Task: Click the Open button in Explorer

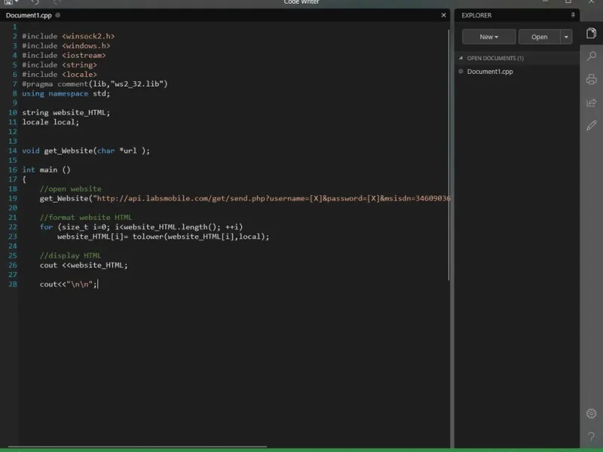Action: (x=539, y=37)
